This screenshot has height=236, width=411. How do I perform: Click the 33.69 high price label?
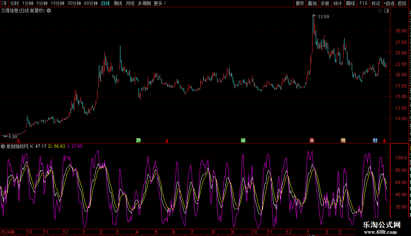point(323,16)
